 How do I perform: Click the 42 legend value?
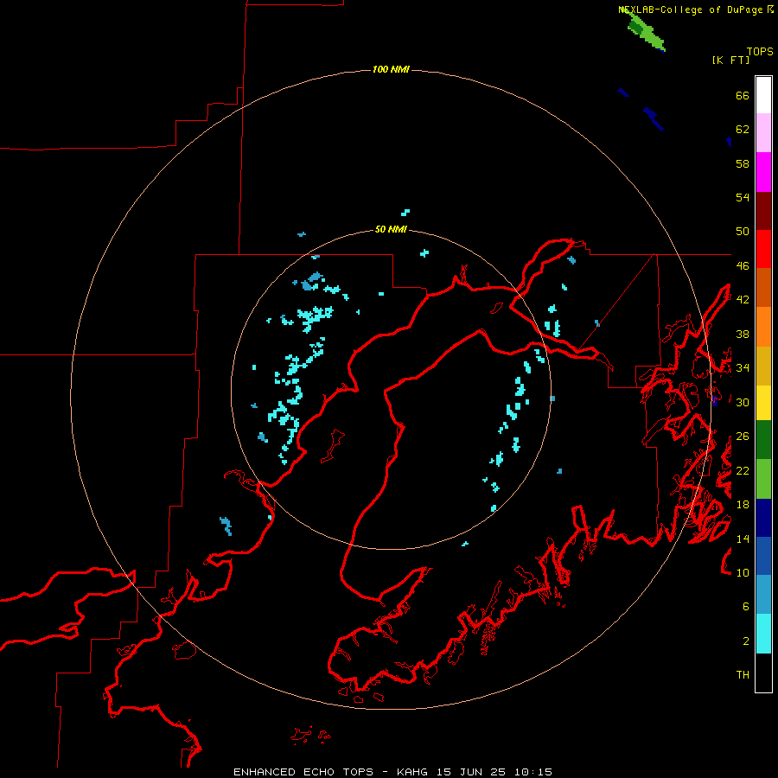[743, 299]
